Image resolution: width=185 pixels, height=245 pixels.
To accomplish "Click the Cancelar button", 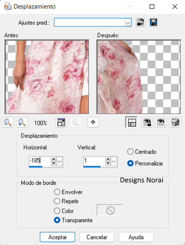I will 97,237.
